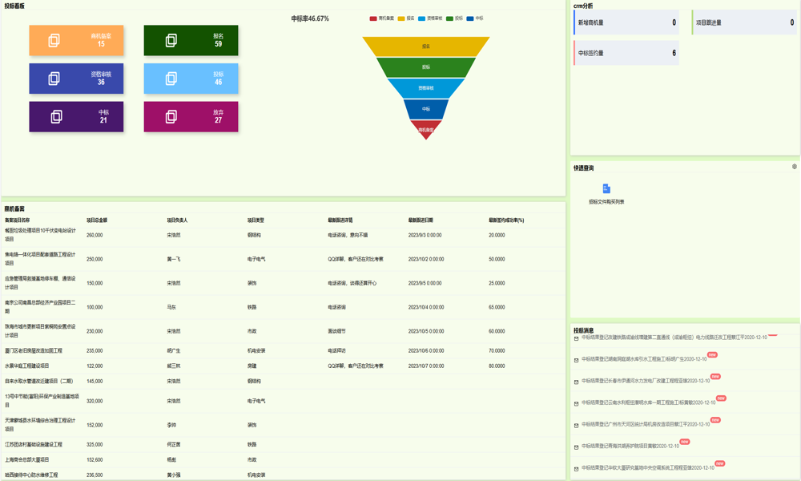Toggle 投标 green legend swatch

[449, 18]
